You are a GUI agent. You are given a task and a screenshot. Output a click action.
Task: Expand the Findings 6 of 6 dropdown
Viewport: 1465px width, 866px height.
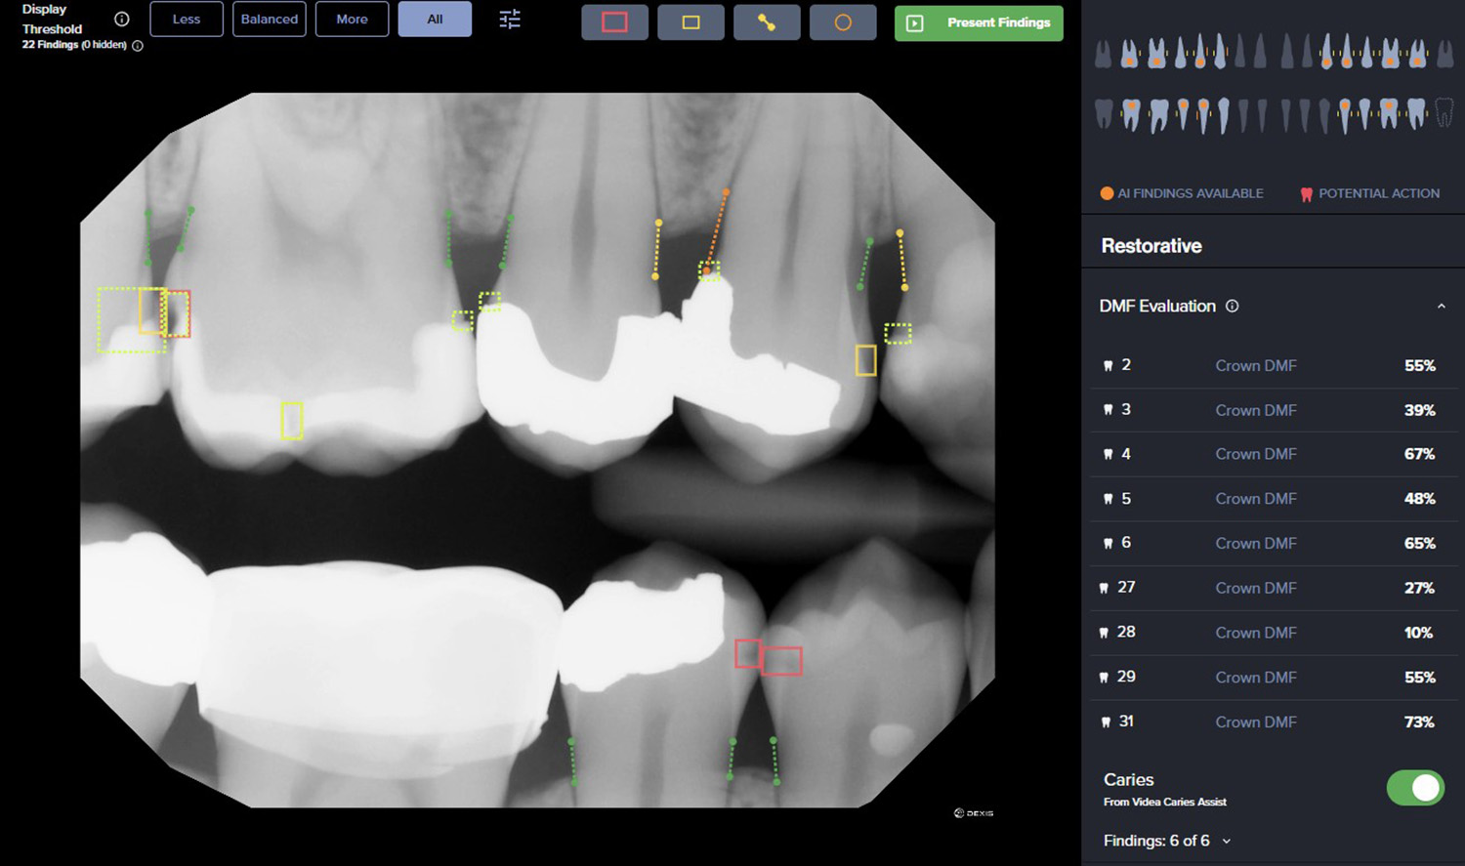tap(1227, 842)
